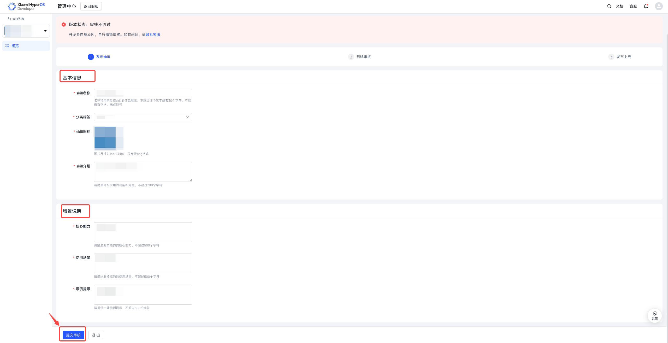
Task: Click the back arrow beside skill列表
Action: (x=9, y=19)
